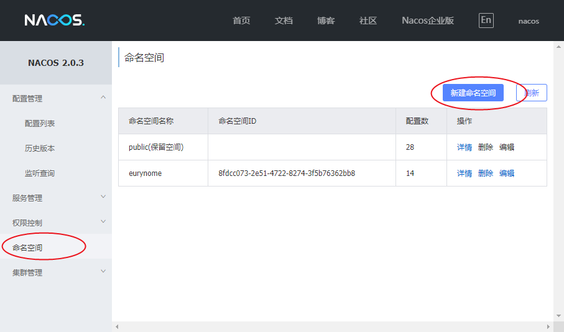Click 编辑 for the eurynome namespace
This screenshot has width=564, height=332.
pos(507,173)
